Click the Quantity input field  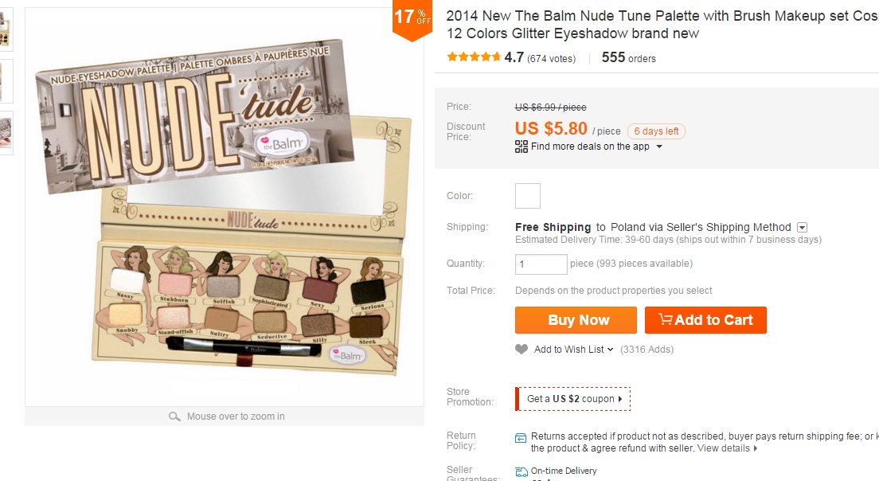(541, 264)
